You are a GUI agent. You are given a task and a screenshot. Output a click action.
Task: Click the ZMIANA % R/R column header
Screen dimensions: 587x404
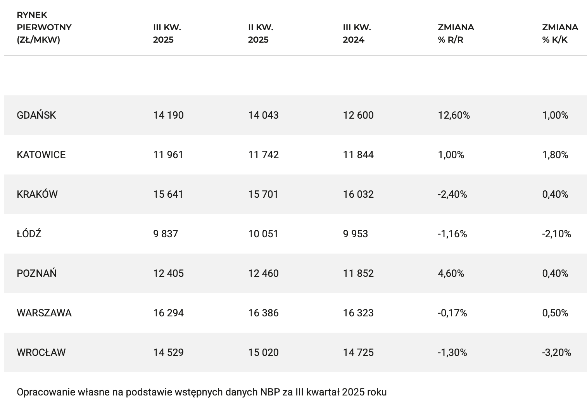(456, 33)
